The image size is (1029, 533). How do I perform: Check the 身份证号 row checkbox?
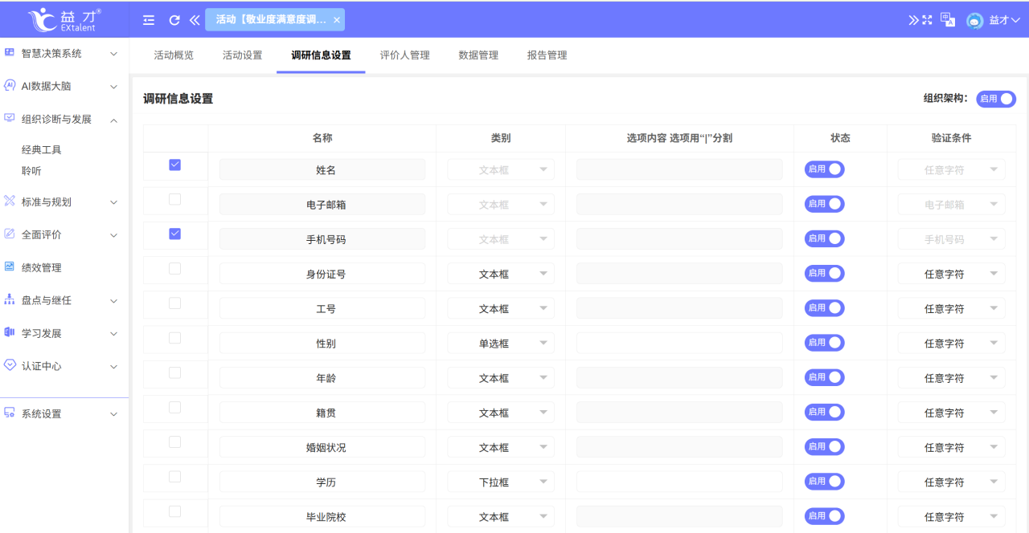pyautogui.click(x=174, y=268)
